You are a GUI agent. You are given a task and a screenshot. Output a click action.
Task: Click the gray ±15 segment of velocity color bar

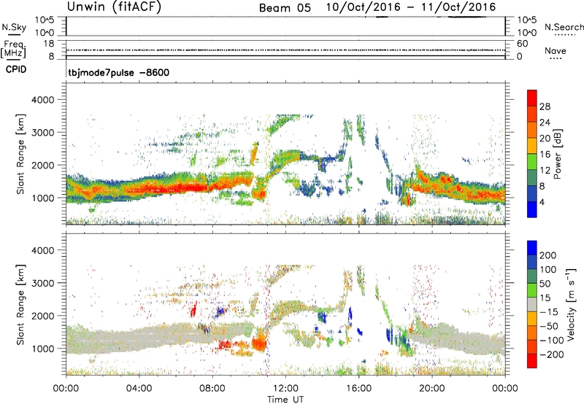[532, 304]
